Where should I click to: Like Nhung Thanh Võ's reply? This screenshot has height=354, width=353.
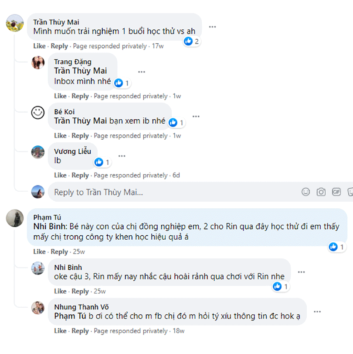pos(60,331)
